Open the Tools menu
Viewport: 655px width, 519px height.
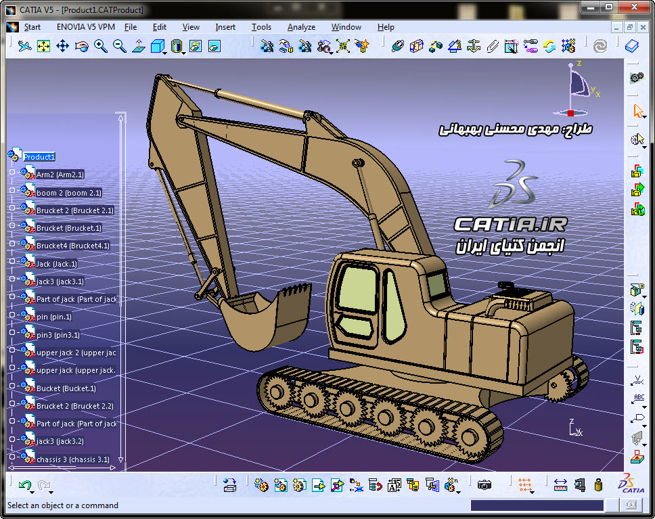(261, 27)
